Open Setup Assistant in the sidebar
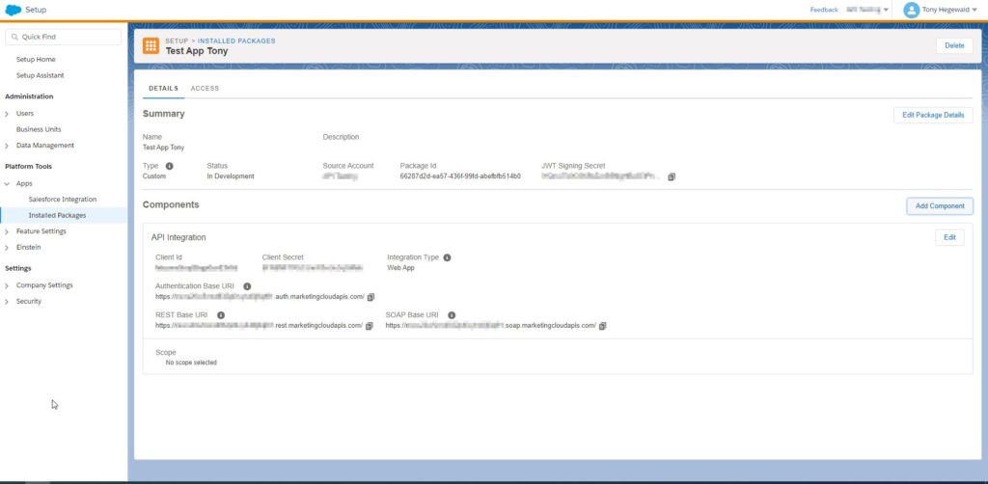Screen dimensions: 988x484 (41, 75)
